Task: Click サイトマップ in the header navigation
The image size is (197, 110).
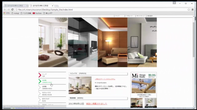Action: [x=140, y=16]
